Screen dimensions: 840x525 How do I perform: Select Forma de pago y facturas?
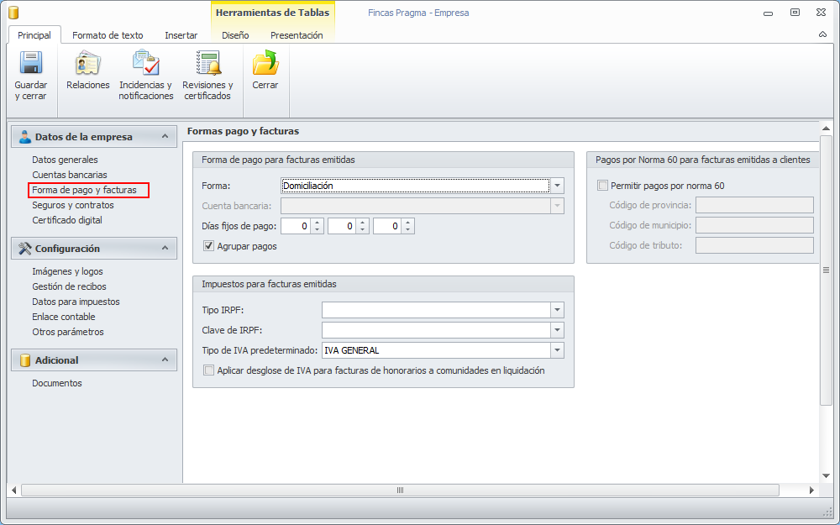pos(84,190)
